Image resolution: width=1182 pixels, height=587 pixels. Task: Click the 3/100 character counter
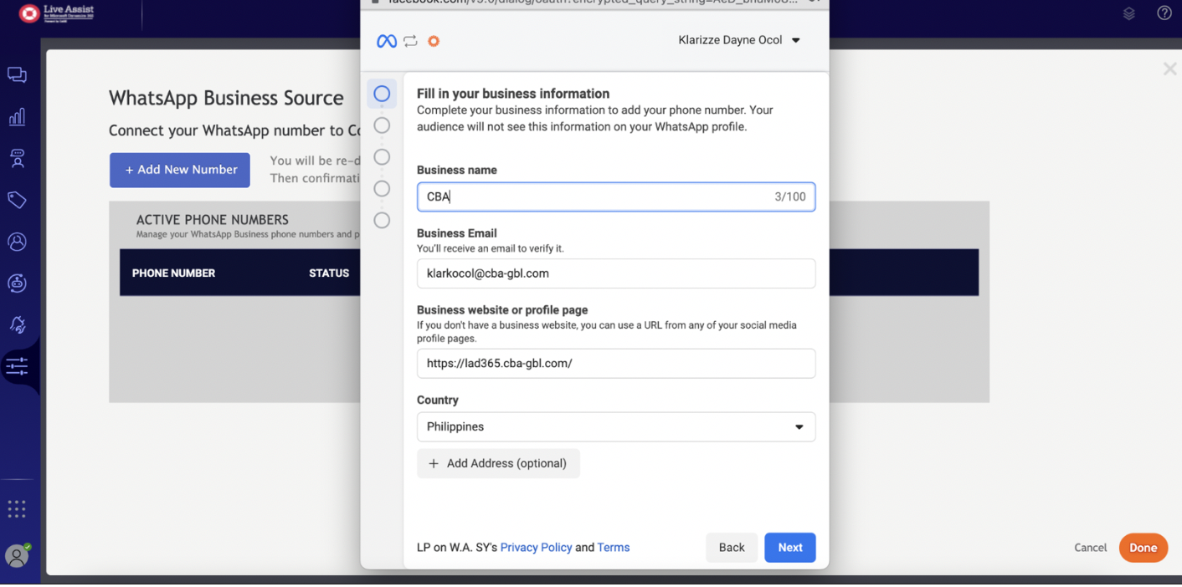pos(790,197)
